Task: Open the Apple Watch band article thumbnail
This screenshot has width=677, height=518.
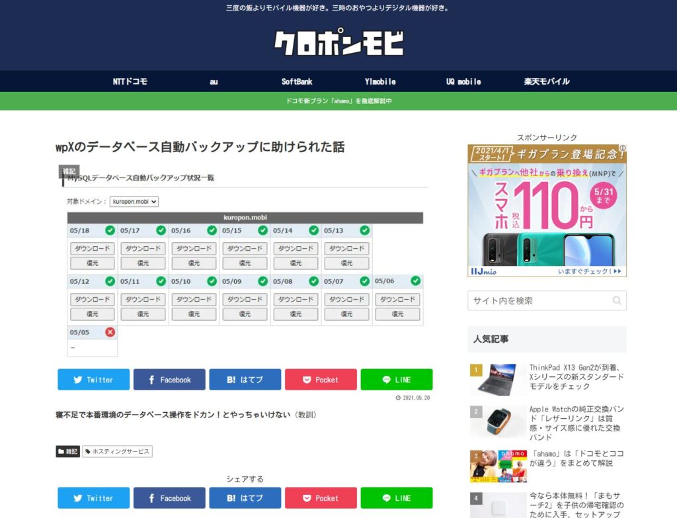Action: coord(498,421)
